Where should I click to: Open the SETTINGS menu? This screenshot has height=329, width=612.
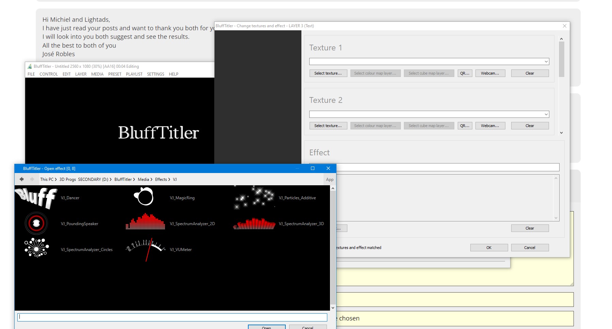pyautogui.click(x=156, y=74)
